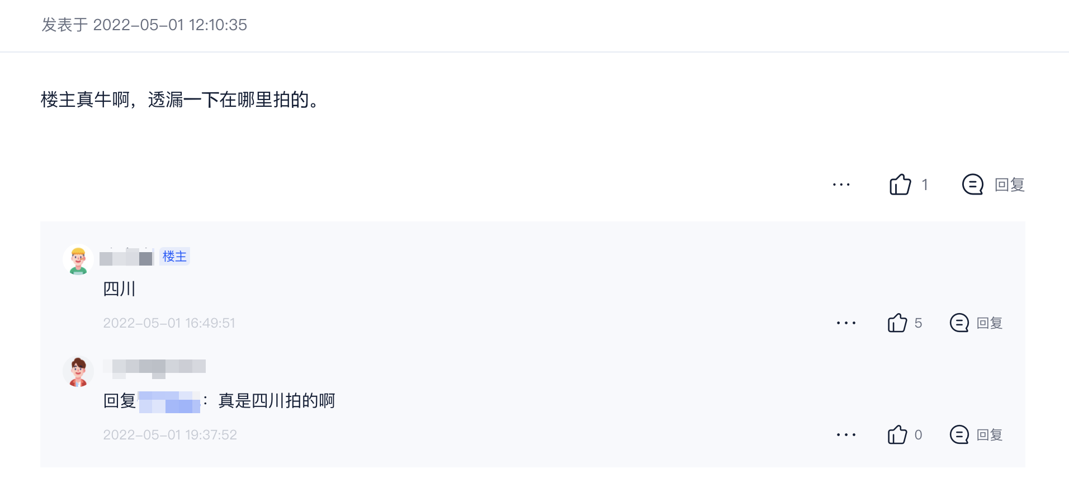
Task: Click the like count 5 on 四川 reply
Action: pos(918,323)
